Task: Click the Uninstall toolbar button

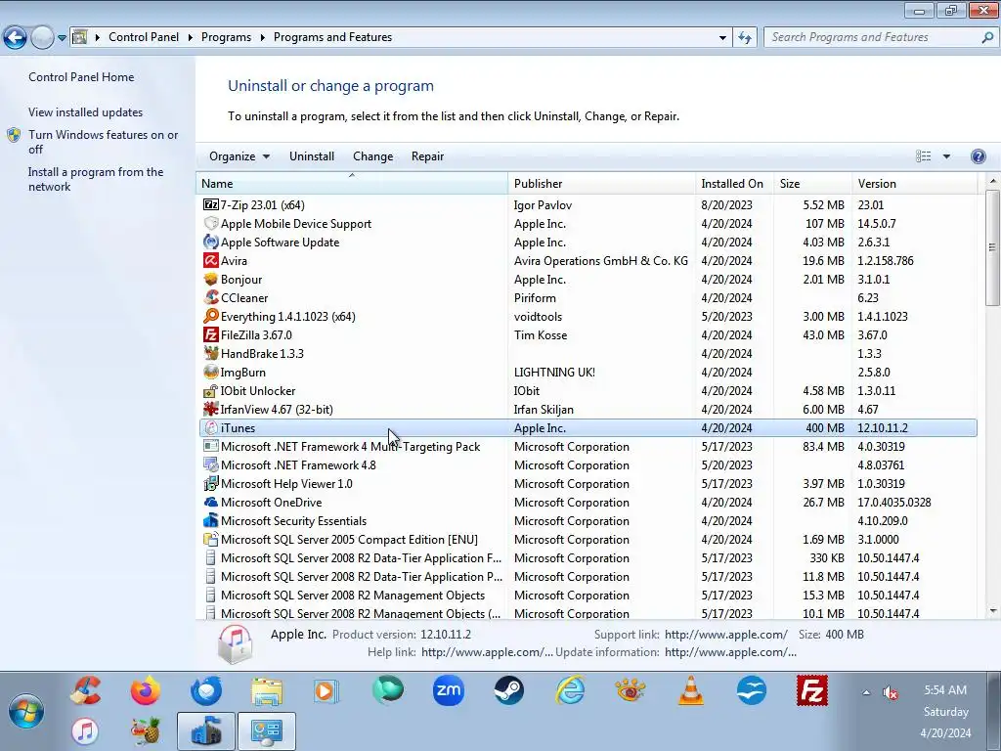Action: [312, 156]
